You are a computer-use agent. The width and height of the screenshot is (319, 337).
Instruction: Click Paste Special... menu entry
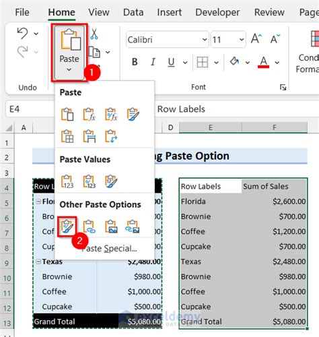109,249
